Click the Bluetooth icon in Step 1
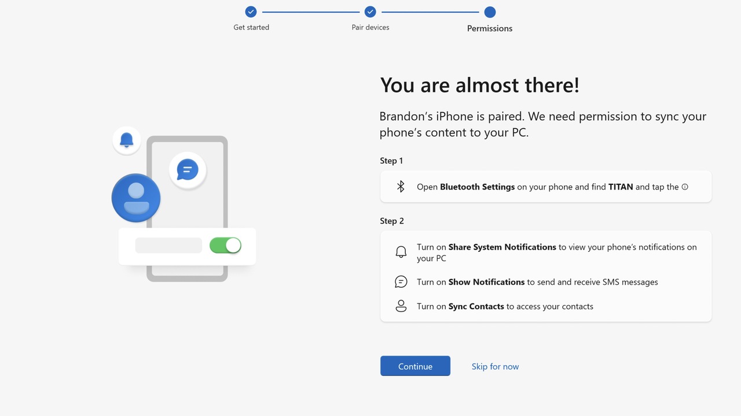 click(x=401, y=187)
